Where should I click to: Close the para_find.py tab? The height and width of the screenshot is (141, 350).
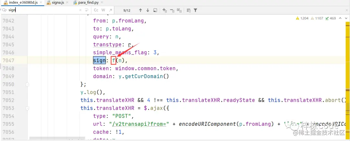point(102,3)
